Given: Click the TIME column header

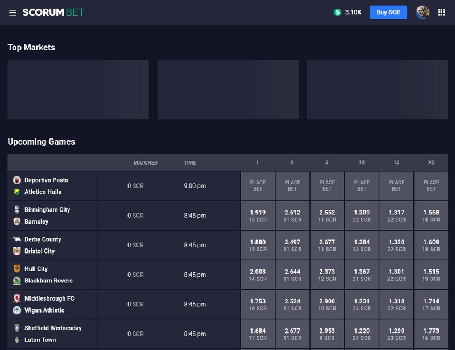Looking at the screenshot, I should pos(190,162).
